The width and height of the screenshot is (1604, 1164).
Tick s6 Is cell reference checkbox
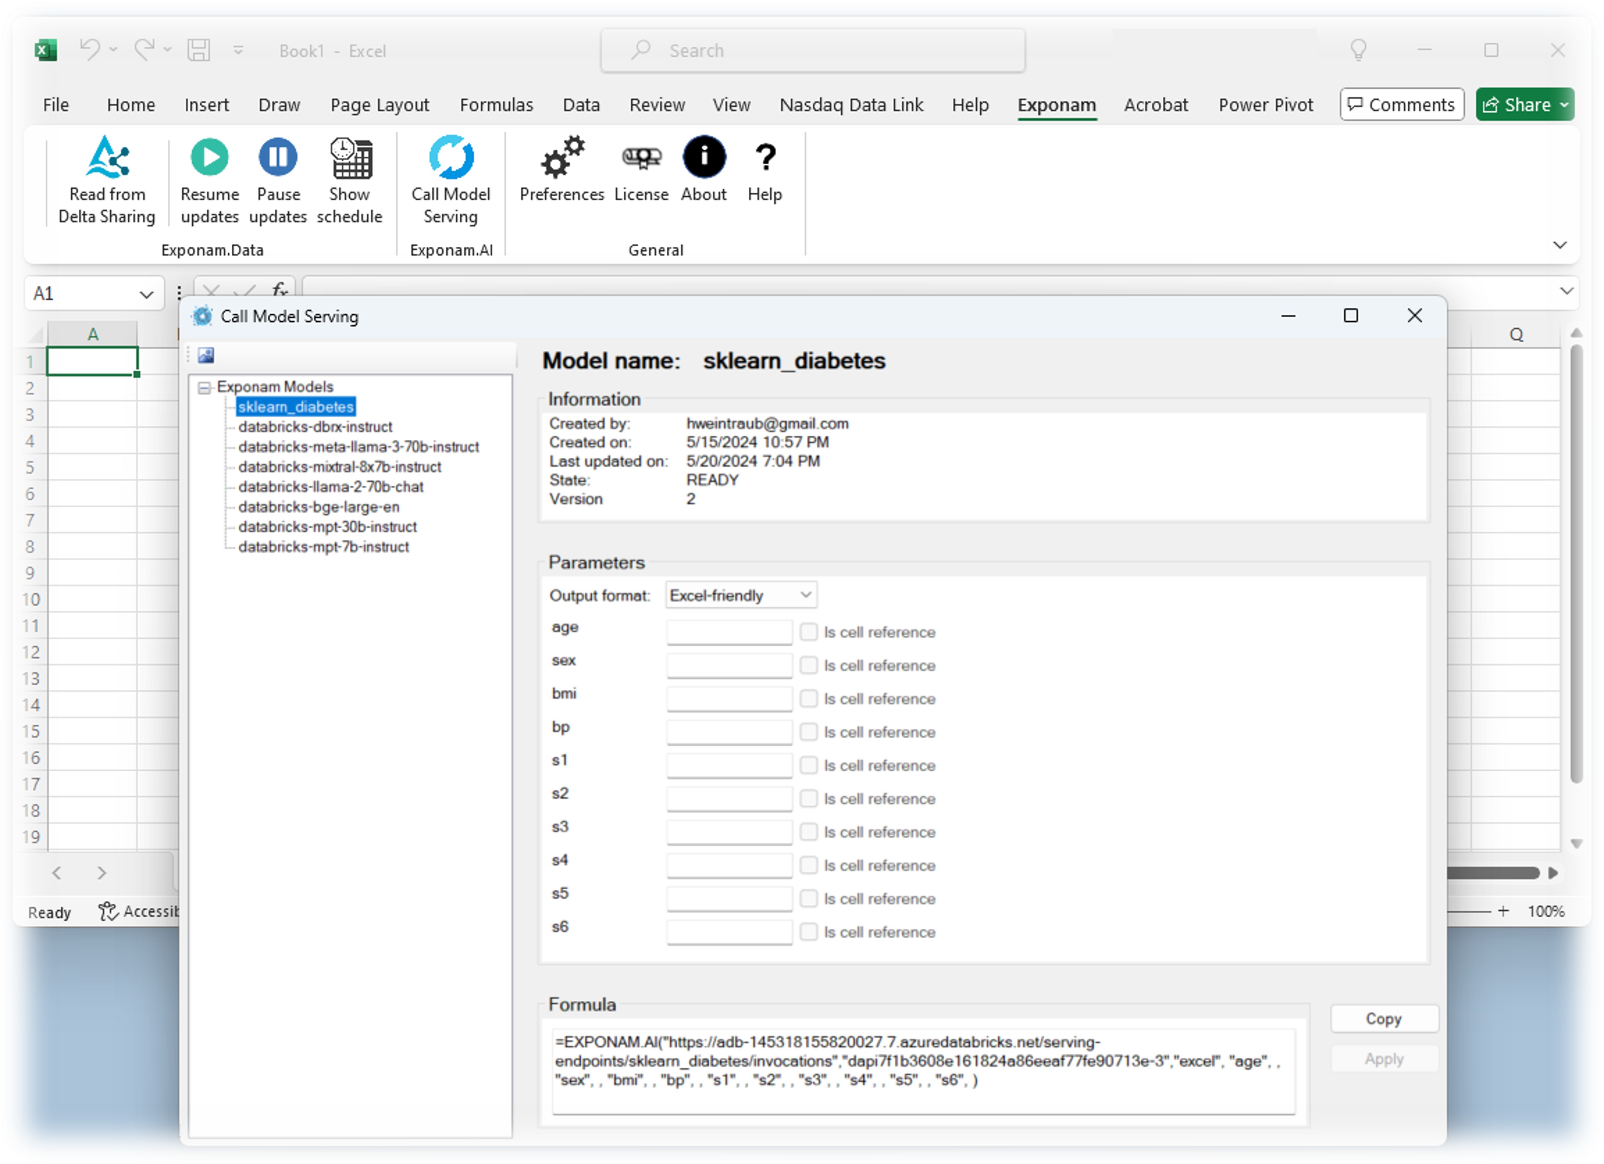[x=808, y=931]
